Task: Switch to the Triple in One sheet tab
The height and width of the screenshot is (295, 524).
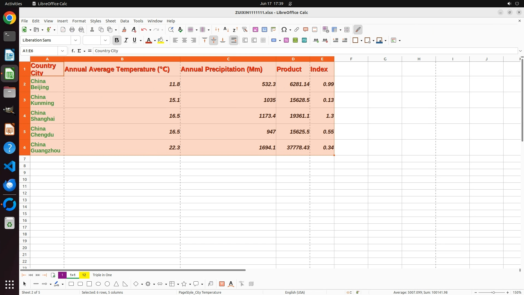Action: coord(102,275)
